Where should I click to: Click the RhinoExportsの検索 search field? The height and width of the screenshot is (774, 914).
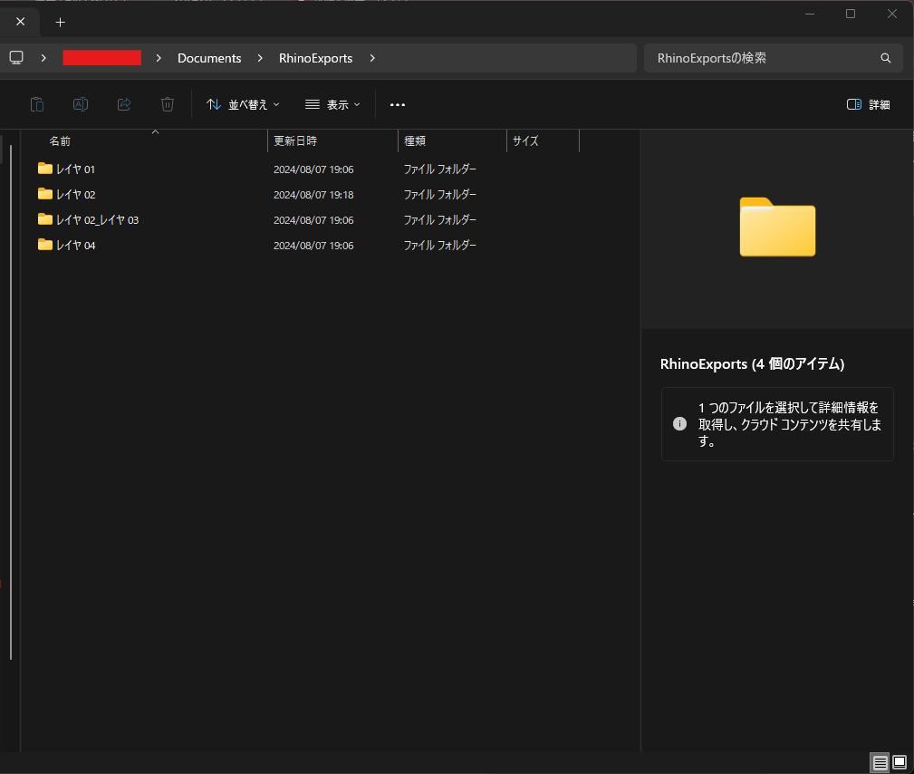pos(761,58)
